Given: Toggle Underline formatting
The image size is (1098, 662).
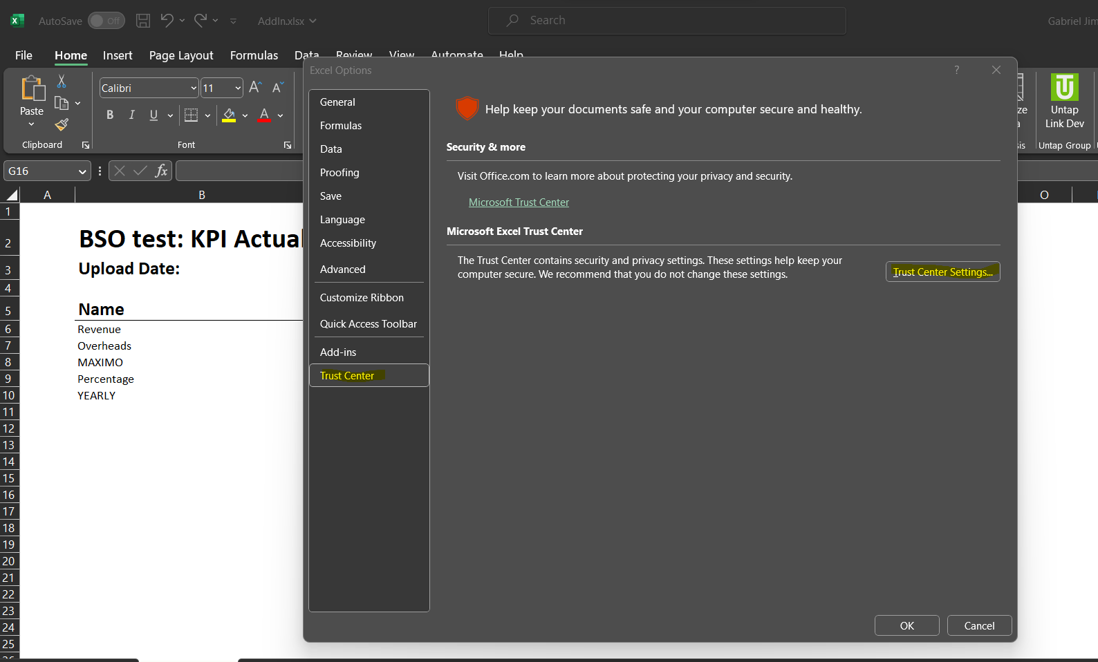Looking at the screenshot, I should coord(153,115).
